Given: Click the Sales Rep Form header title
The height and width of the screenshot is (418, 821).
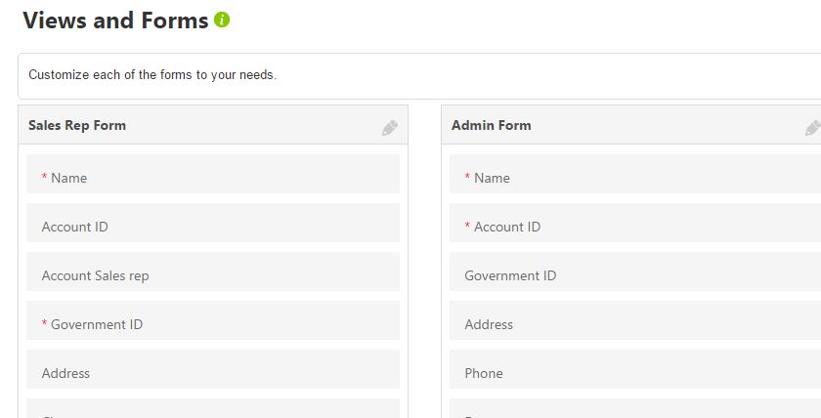Looking at the screenshot, I should 77,126.
